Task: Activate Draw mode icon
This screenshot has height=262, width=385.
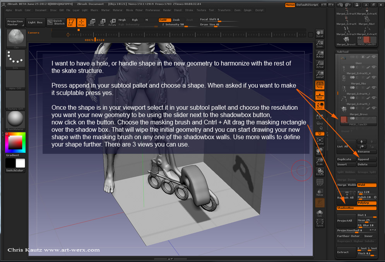Action: point(82,22)
